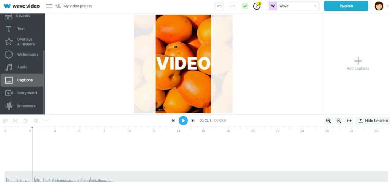The width and height of the screenshot is (390, 184).
Task: Open the hamburger main menu
Action: coord(49,6)
